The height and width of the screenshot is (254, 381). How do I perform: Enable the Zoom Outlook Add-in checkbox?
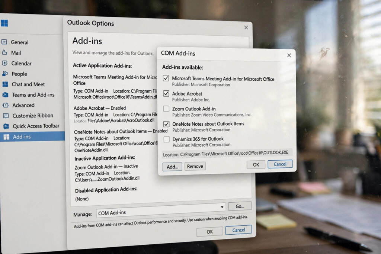point(166,109)
